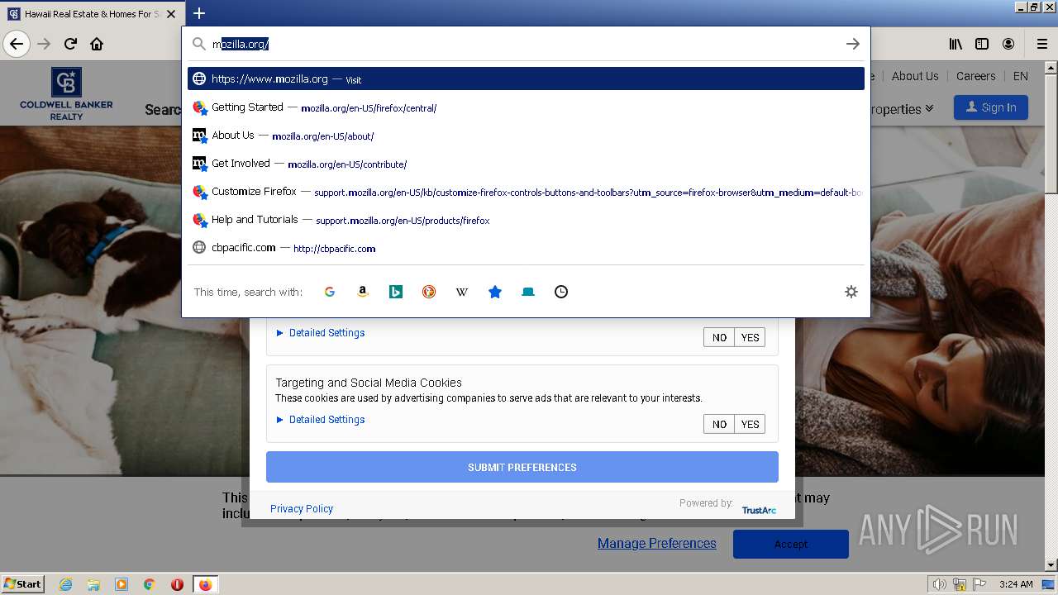The height and width of the screenshot is (595, 1058).
Task: Expand the Properties dropdown in site nav
Action: 903,109
